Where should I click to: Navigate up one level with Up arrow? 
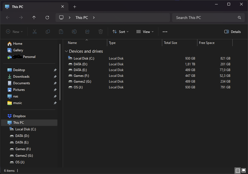[x=34, y=18]
